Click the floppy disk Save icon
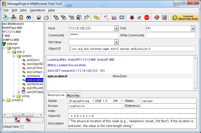Image resolution: width=201 pixels, height=133 pixels. [x=39, y=18]
